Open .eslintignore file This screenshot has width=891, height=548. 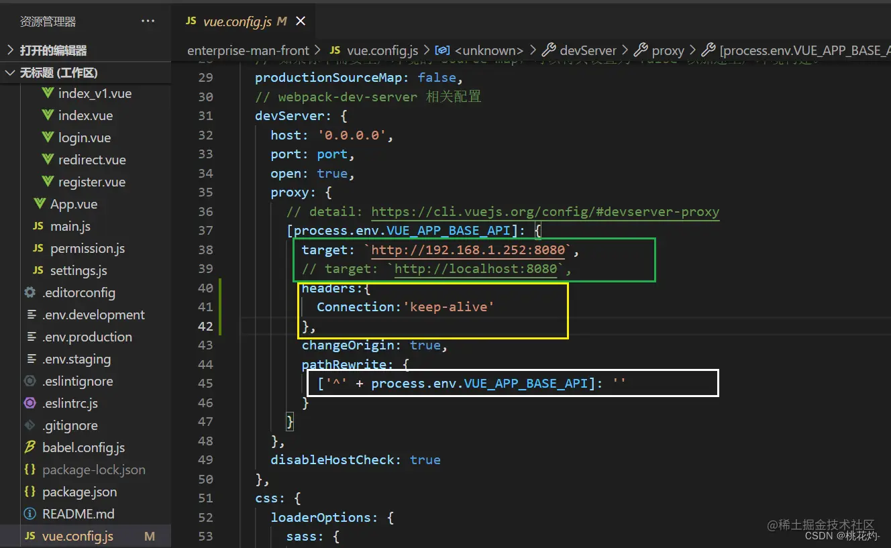tap(77, 382)
